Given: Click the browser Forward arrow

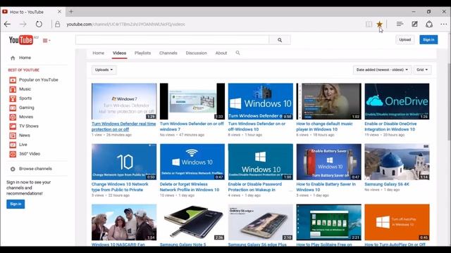Looking at the screenshot, I should [23, 24].
